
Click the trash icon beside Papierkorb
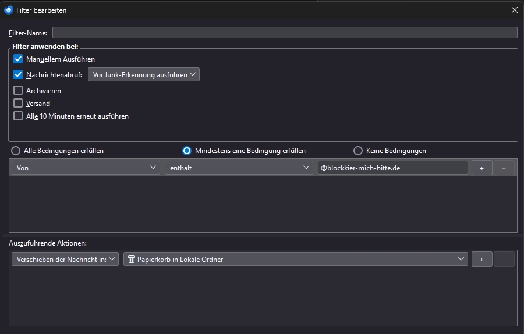(x=131, y=259)
